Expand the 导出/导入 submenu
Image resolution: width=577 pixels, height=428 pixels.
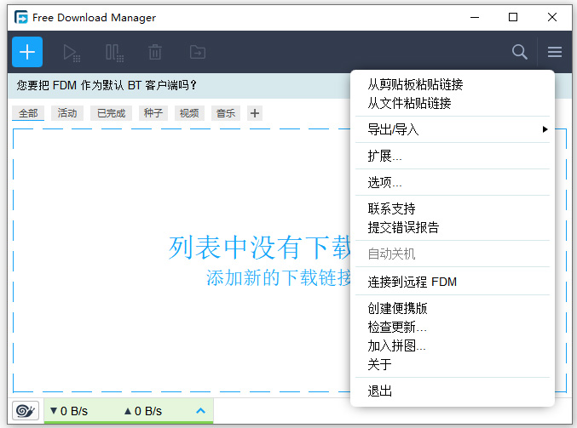point(453,129)
